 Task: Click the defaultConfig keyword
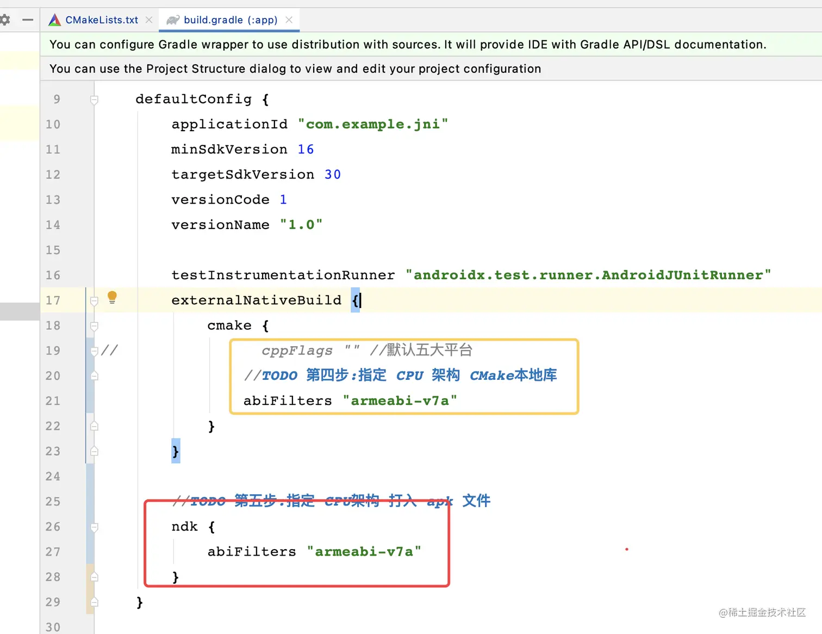(x=194, y=99)
